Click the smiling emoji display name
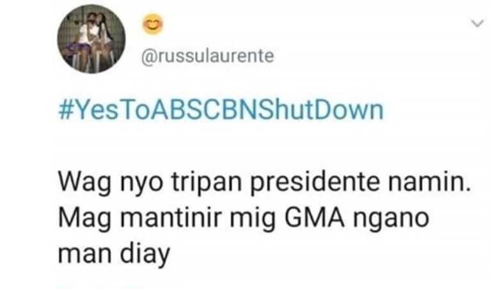This screenshot has height=289, width=490. pos(153,24)
